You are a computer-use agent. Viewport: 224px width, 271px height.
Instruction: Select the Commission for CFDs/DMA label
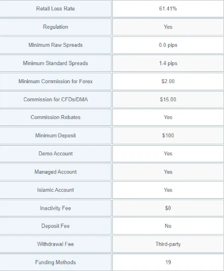[55, 100]
